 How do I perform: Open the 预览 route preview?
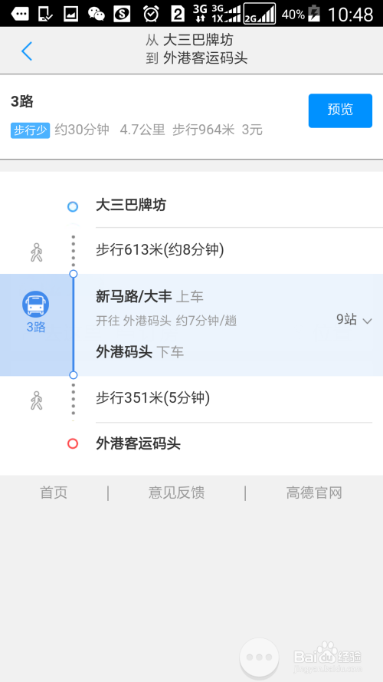[340, 110]
